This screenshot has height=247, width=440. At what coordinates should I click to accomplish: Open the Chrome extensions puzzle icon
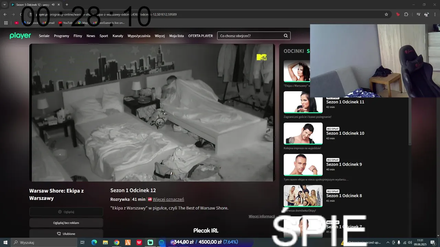(x=406, y=14)
